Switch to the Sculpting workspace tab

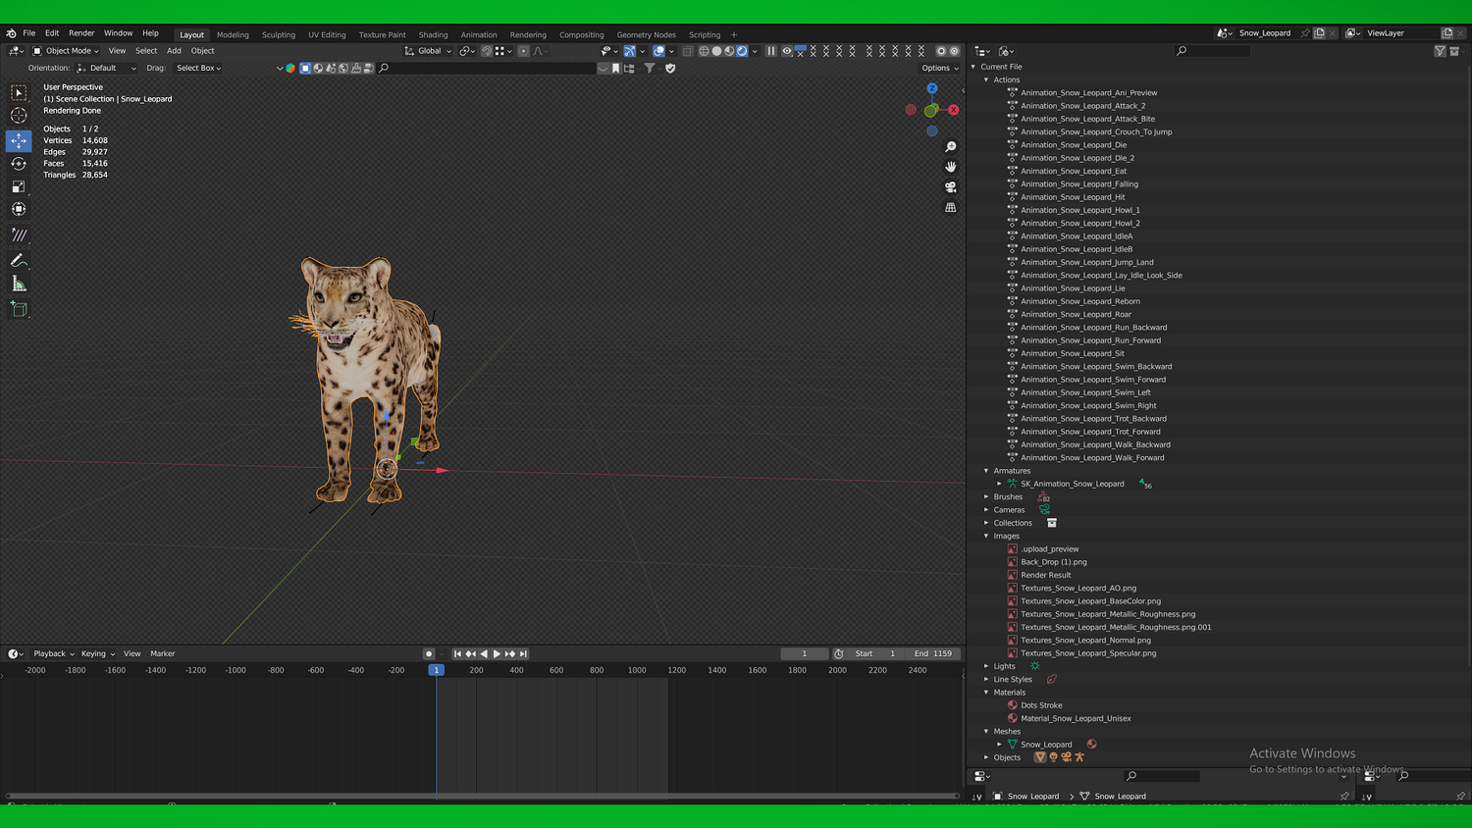click(279, 34)
